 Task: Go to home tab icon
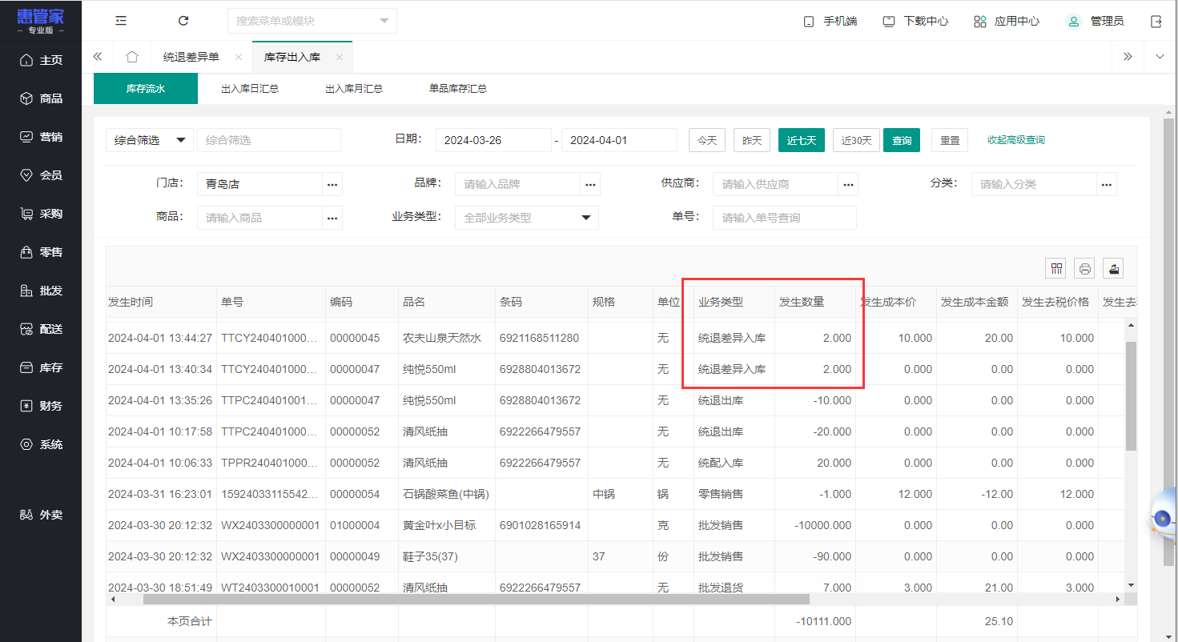point(132,57)
